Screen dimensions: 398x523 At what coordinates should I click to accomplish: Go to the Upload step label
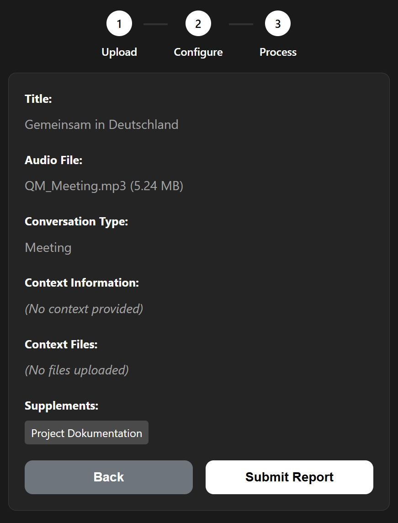pos(119,52)
